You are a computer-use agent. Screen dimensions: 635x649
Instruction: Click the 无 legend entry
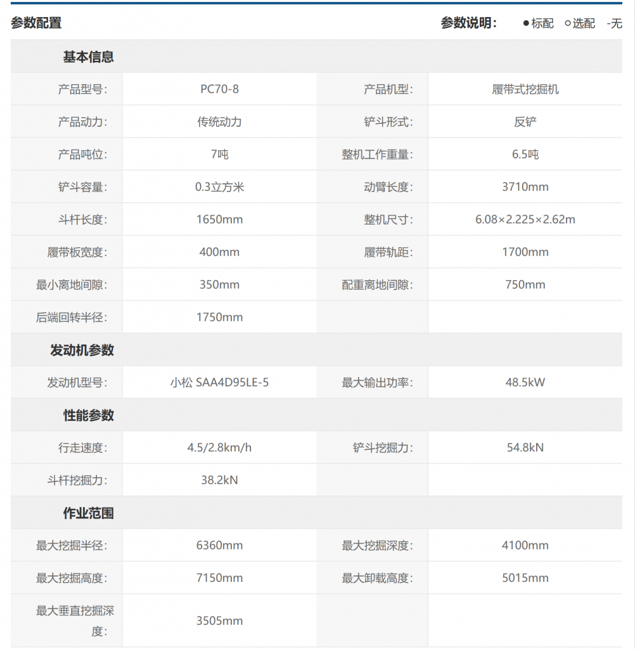click(x=614, y=23)
